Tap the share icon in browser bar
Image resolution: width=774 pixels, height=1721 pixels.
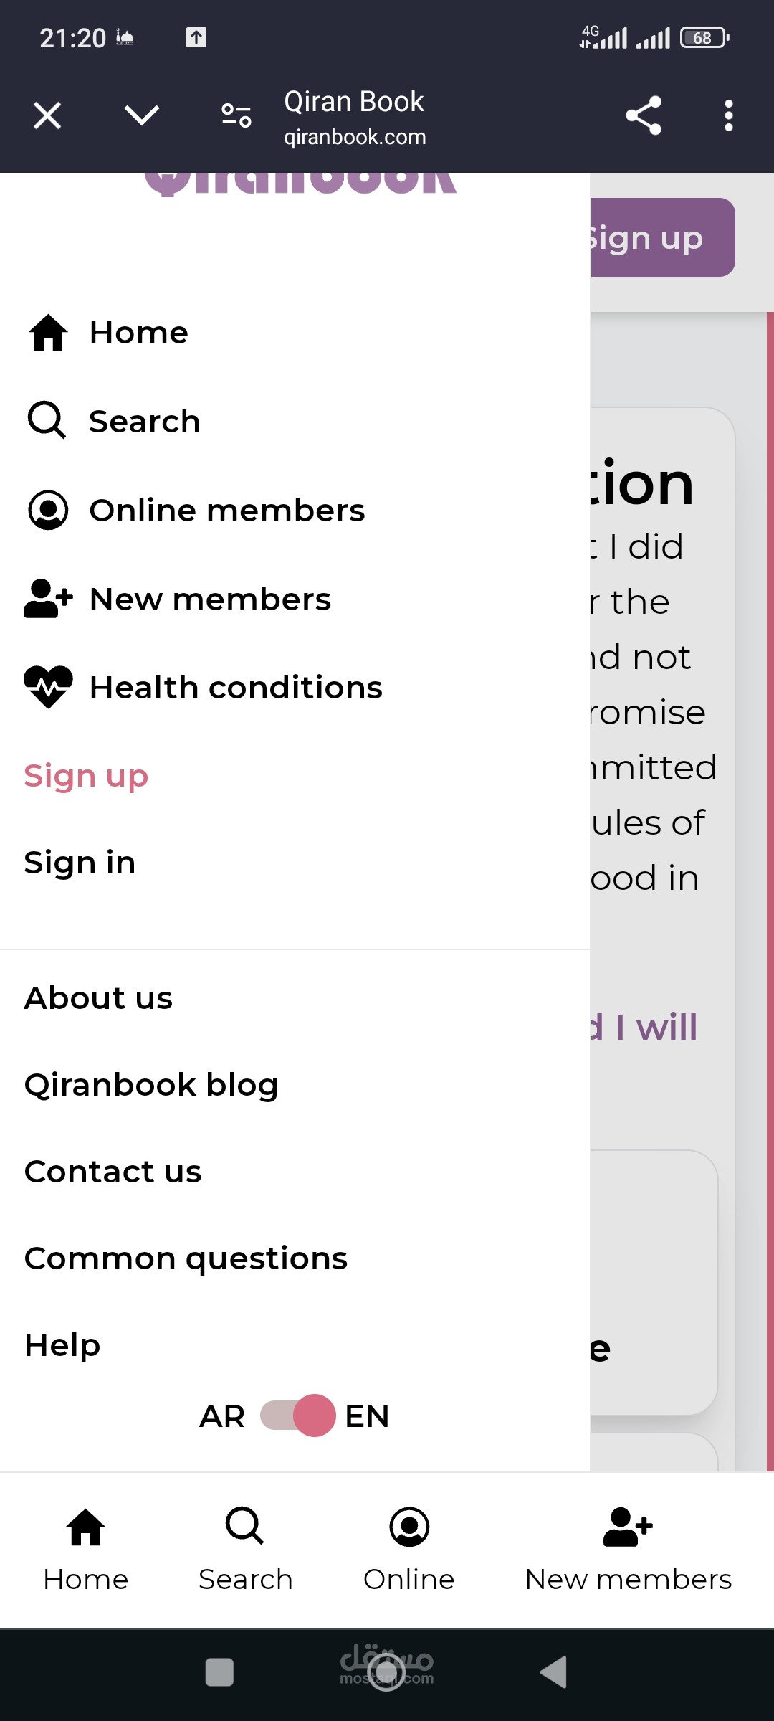[x=643, y=115]
